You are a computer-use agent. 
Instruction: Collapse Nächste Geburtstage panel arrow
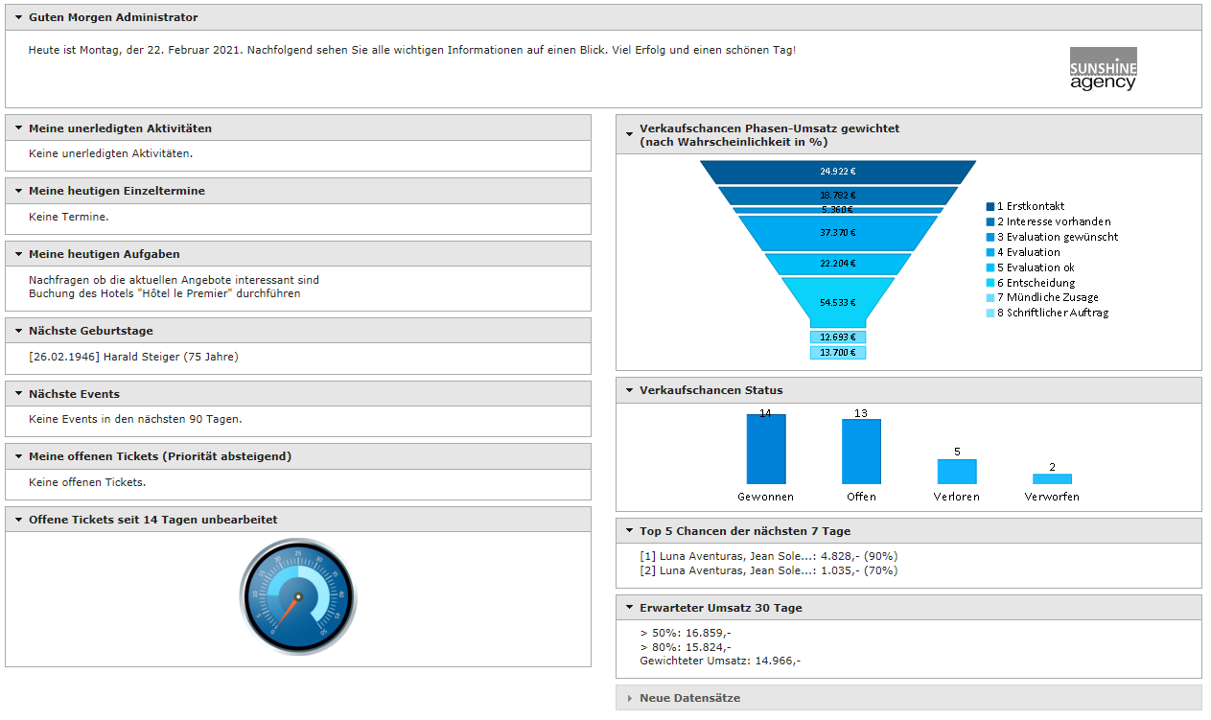[18, 331]
